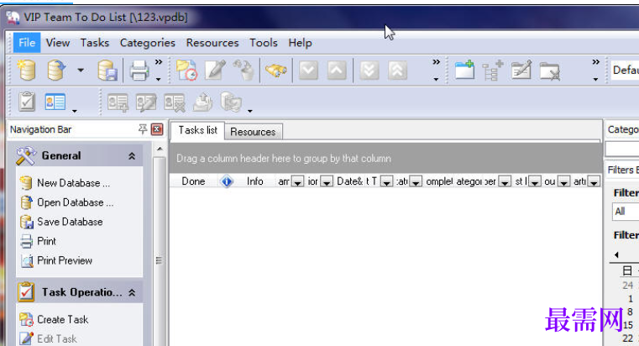Viewport: 639px width, 346px height.
Task: Click the Done column header
Action: [193, 181]
